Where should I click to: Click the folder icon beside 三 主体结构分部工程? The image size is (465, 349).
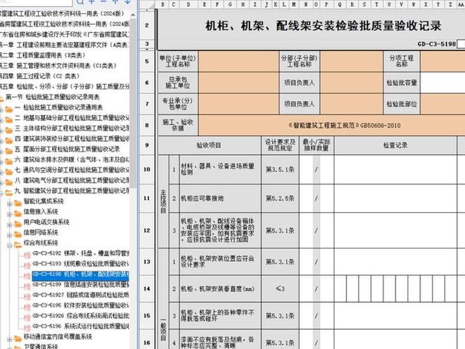coord(9,130)
